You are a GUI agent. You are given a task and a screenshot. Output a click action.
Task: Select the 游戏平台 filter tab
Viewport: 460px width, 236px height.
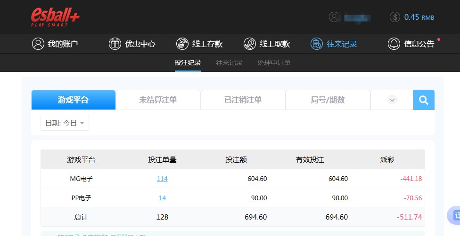[74, 100]
